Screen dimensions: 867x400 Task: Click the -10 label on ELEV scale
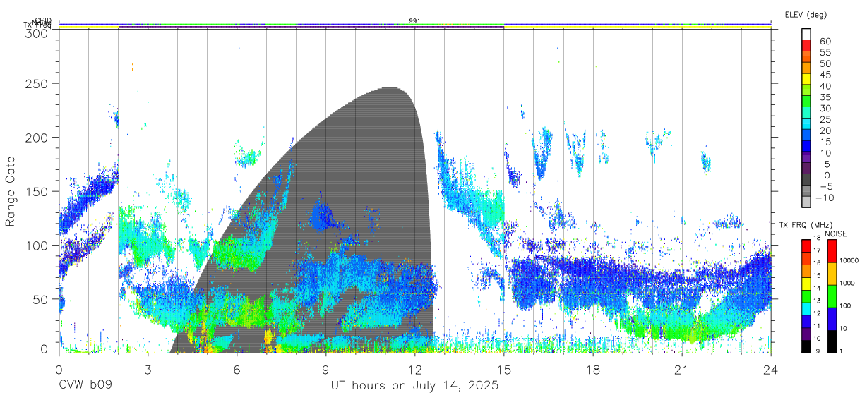(825, 198)
